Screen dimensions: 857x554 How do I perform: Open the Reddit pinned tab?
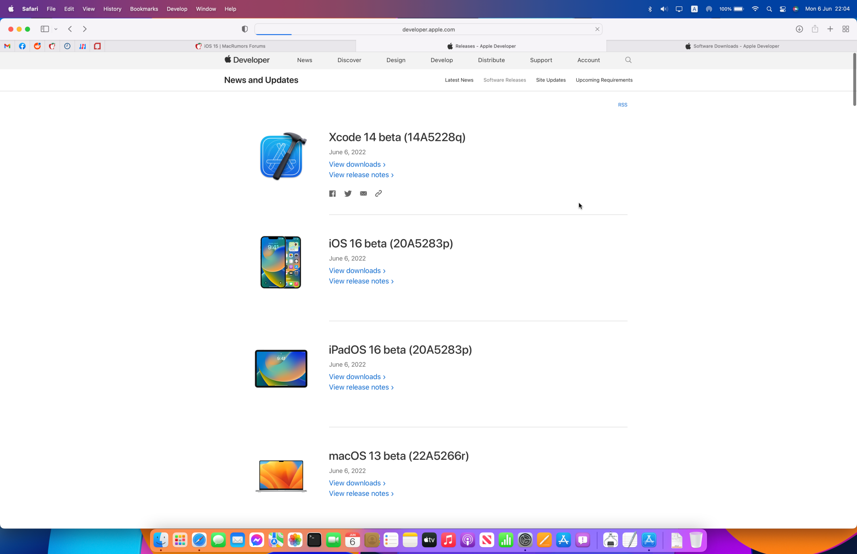pos(37,46)
